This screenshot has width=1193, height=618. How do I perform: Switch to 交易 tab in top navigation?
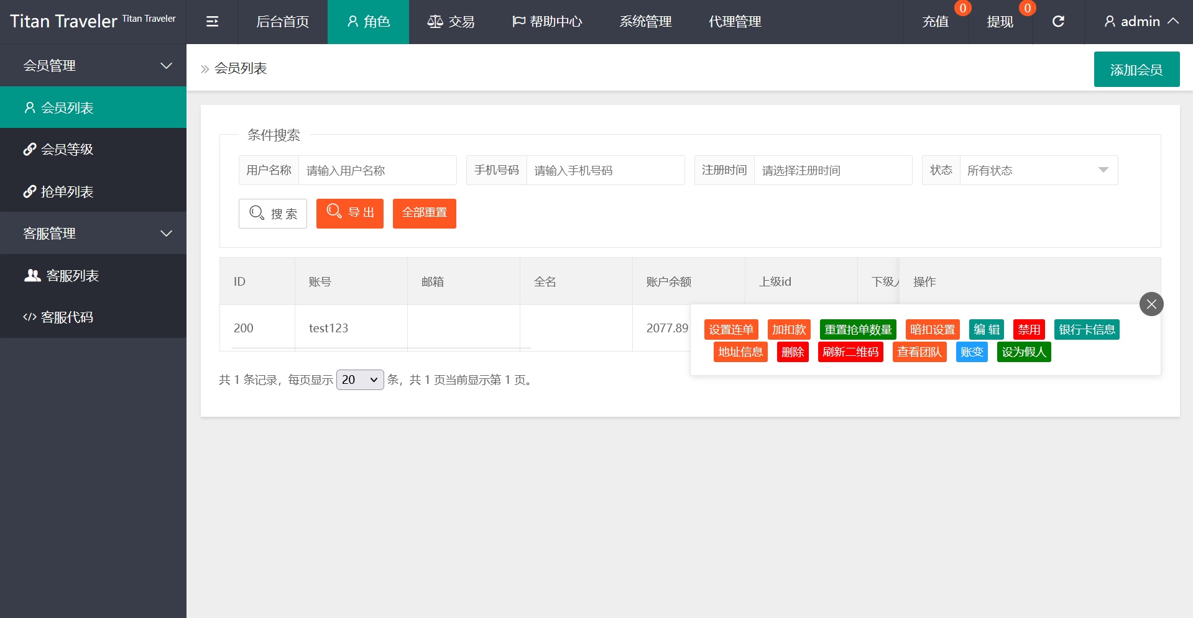point(451,22)
